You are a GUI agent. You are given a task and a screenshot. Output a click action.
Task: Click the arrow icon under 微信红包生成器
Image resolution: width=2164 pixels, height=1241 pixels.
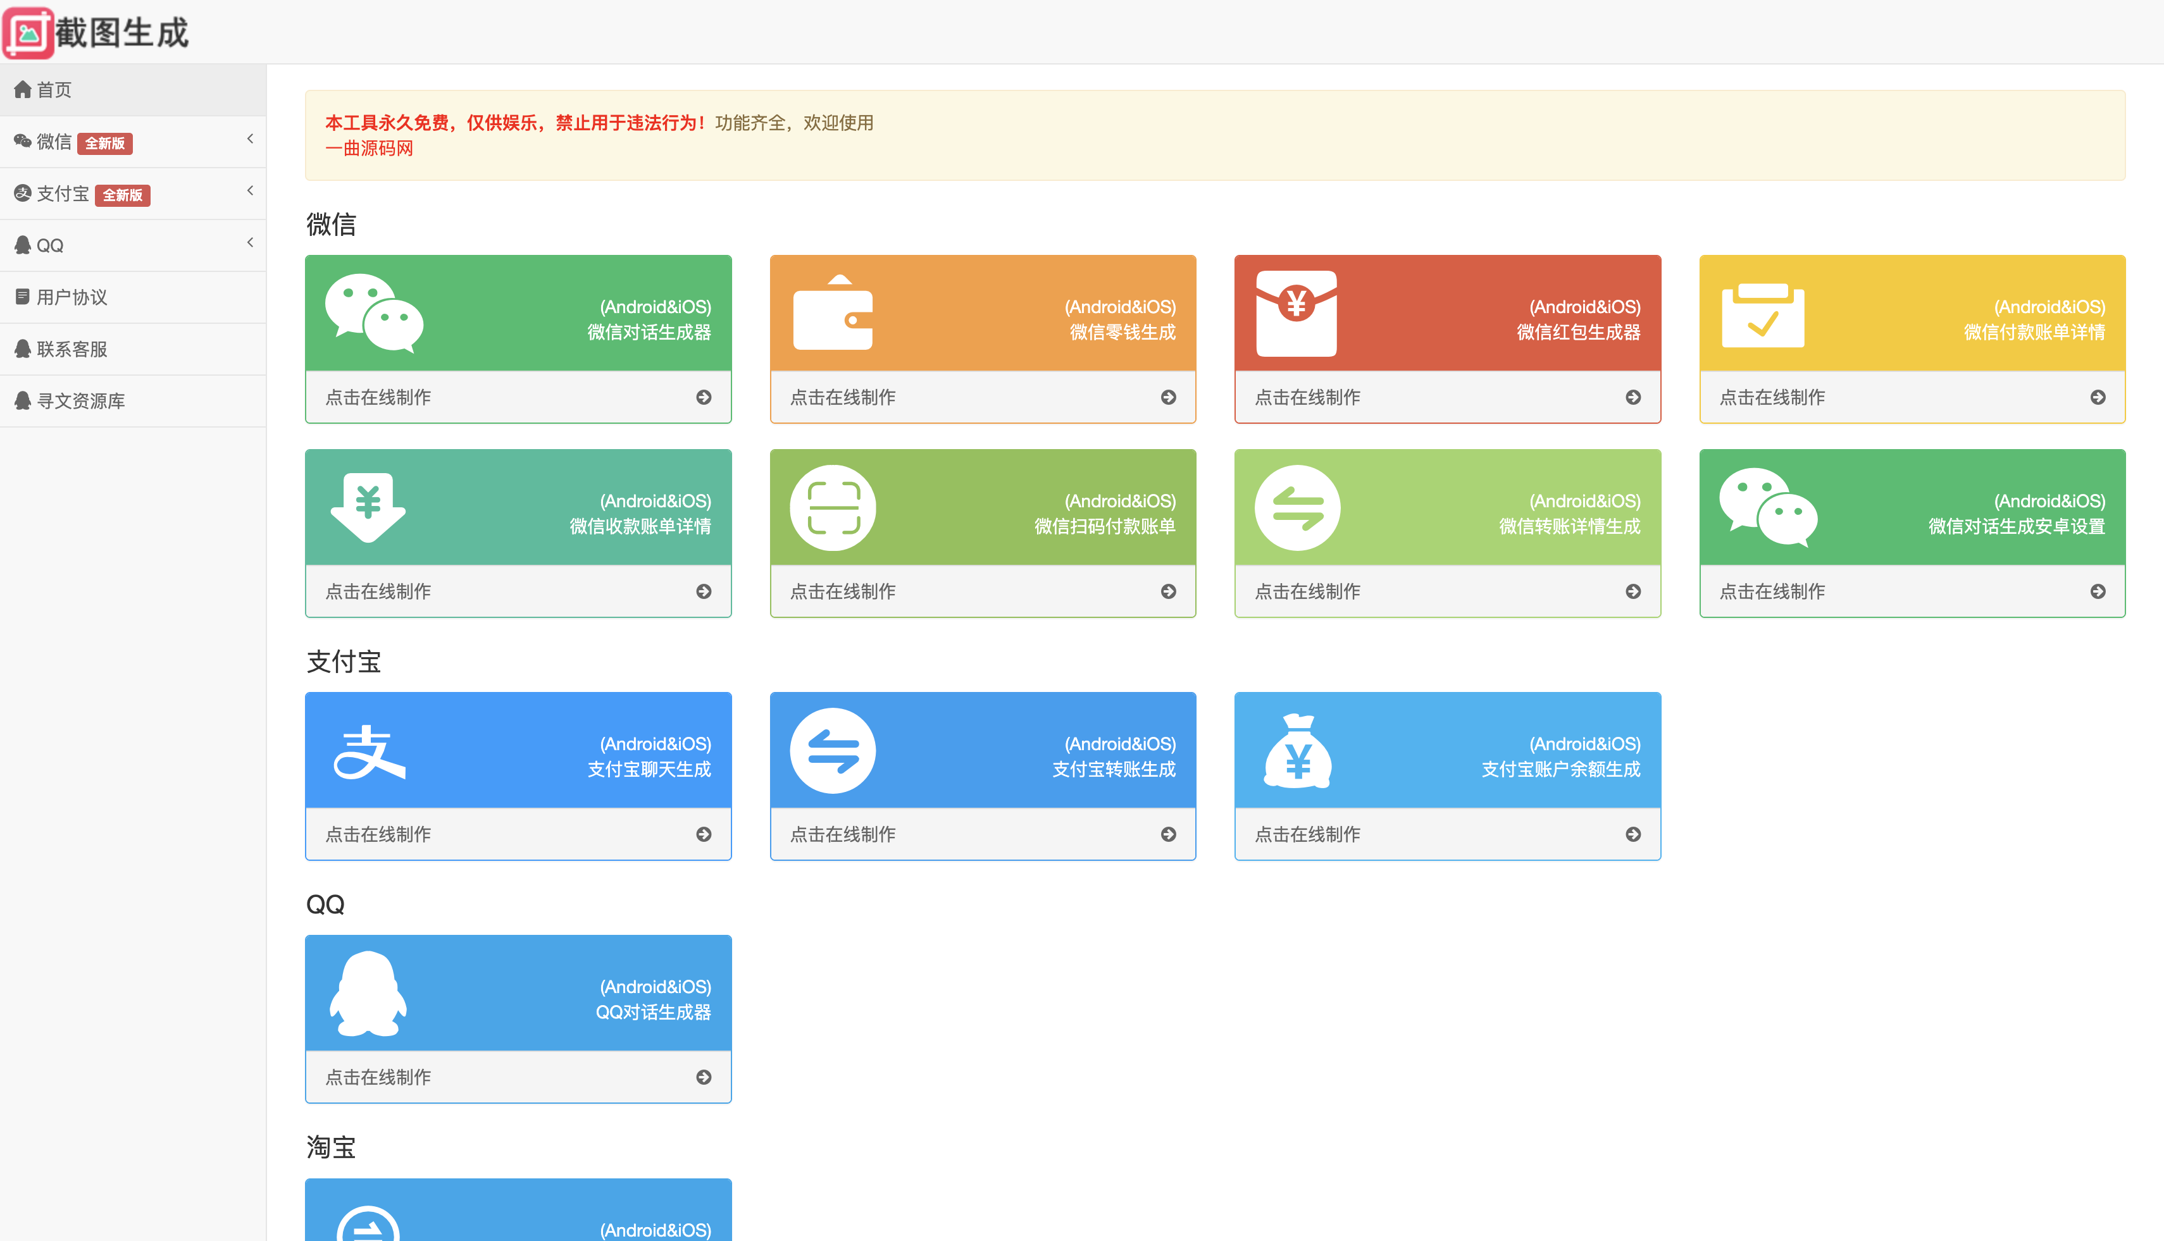(1632, 397)
